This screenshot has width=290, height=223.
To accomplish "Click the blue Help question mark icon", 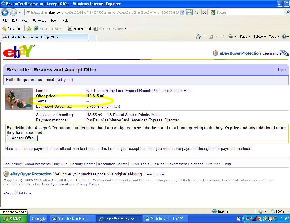I will click(284, 37).
